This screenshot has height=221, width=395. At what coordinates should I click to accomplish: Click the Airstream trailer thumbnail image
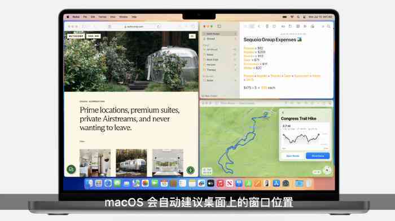coord(131,162)
